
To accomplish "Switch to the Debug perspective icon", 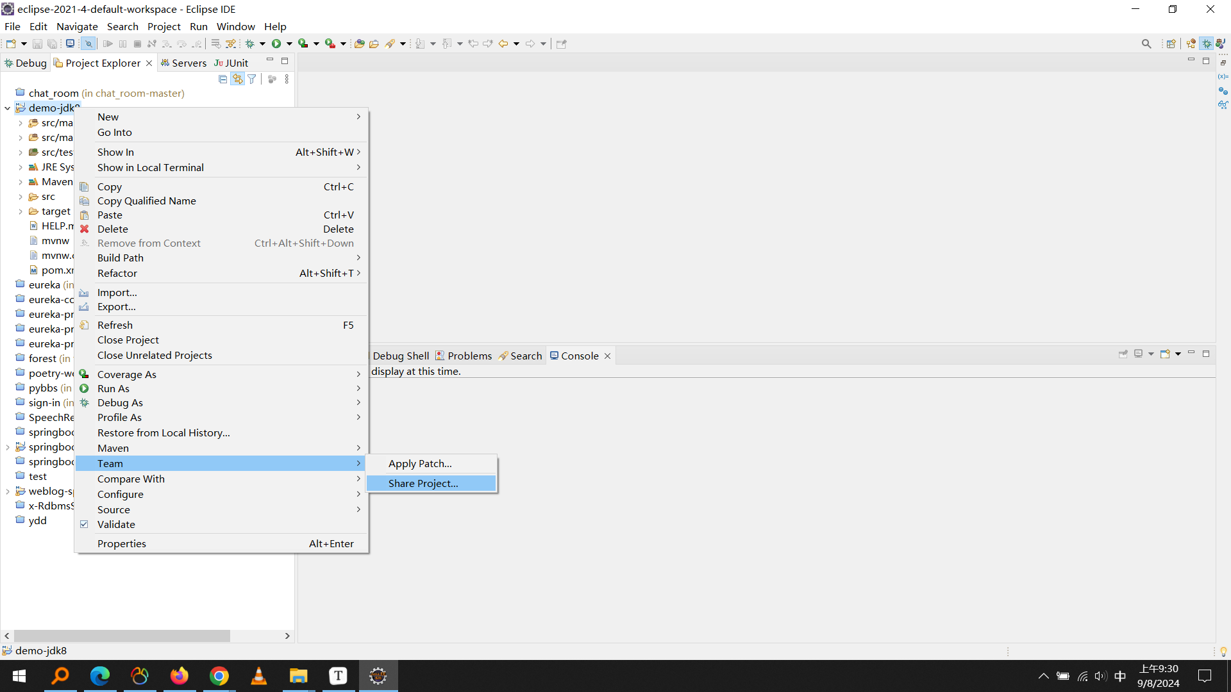I will point(1207,44).
